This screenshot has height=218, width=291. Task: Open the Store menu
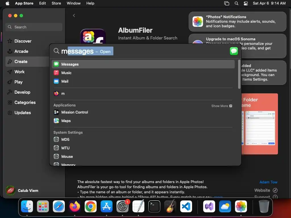click(56, 3)
